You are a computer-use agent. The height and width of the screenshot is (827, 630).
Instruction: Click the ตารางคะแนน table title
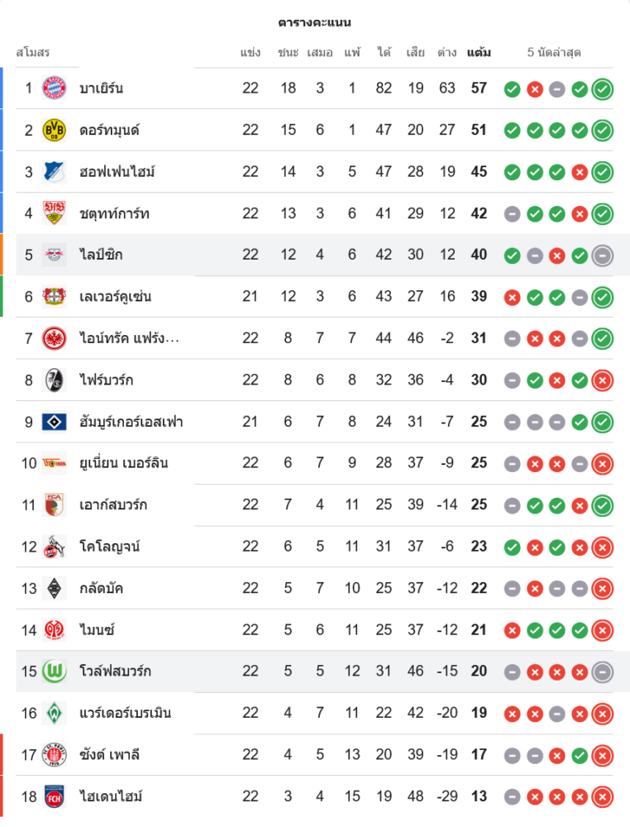(315, 22)
